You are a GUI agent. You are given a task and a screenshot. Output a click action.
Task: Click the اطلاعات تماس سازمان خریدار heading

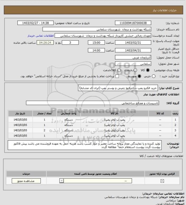(x=163, y=194)
